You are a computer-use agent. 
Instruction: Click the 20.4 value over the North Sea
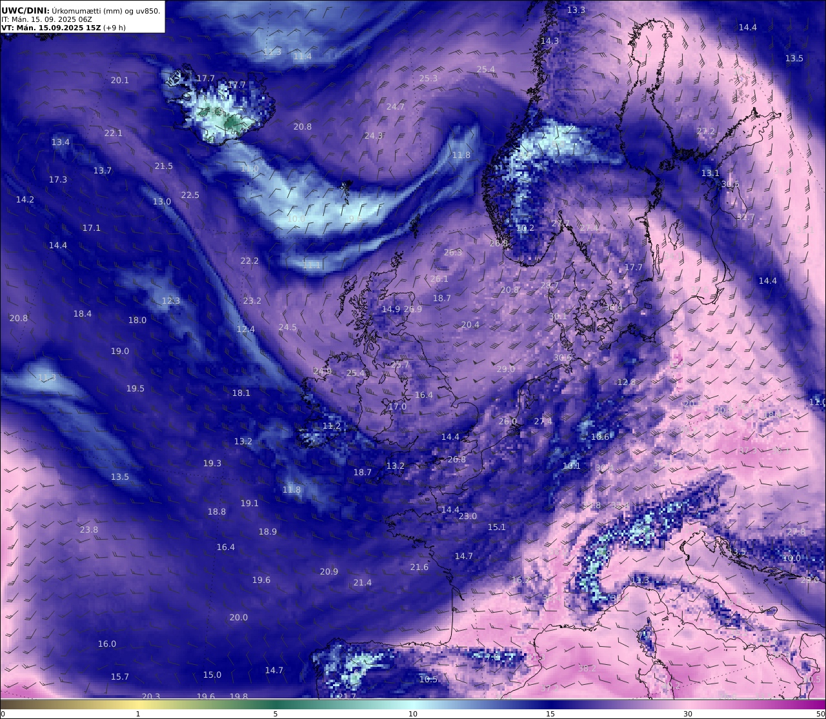[470, 325]
